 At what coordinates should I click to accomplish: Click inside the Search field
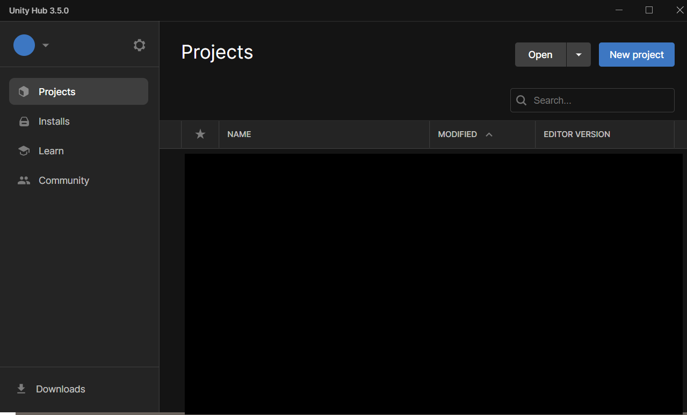591,100
